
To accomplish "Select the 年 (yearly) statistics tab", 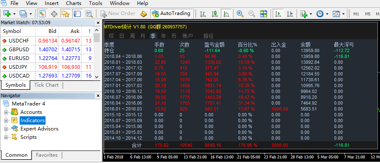I will pyautogui.click(x=164, y=36).
